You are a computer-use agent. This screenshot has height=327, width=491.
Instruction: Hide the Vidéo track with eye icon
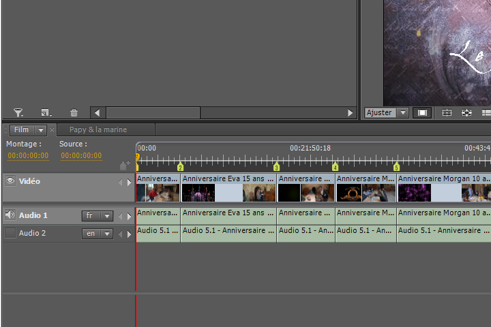10,181
